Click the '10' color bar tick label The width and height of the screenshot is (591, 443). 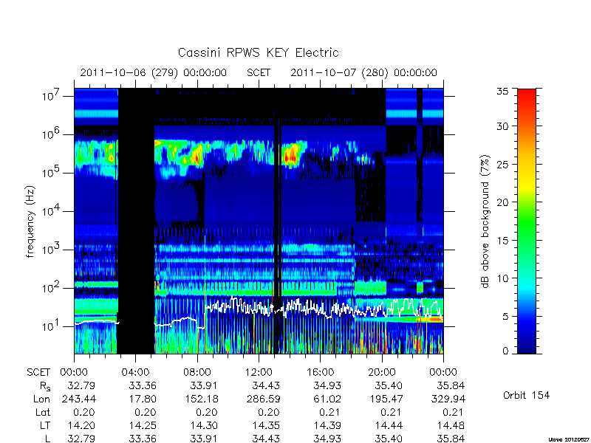click(x=502, y=278)
